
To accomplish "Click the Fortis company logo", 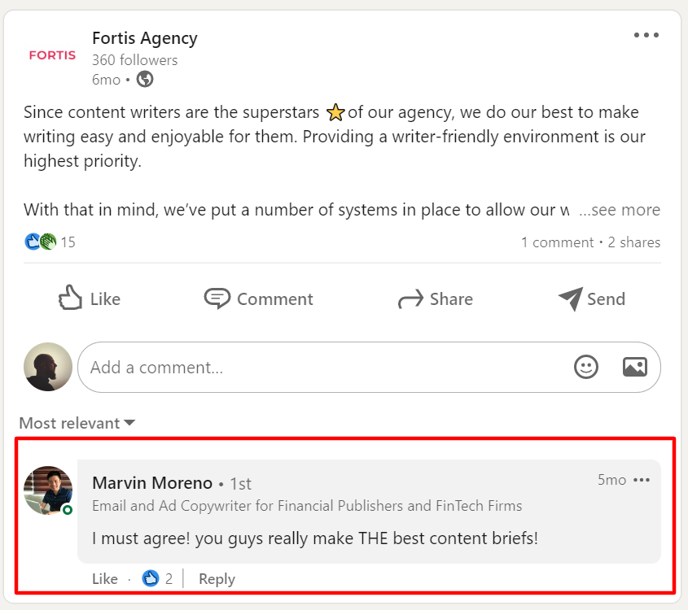I will [52, 55].
